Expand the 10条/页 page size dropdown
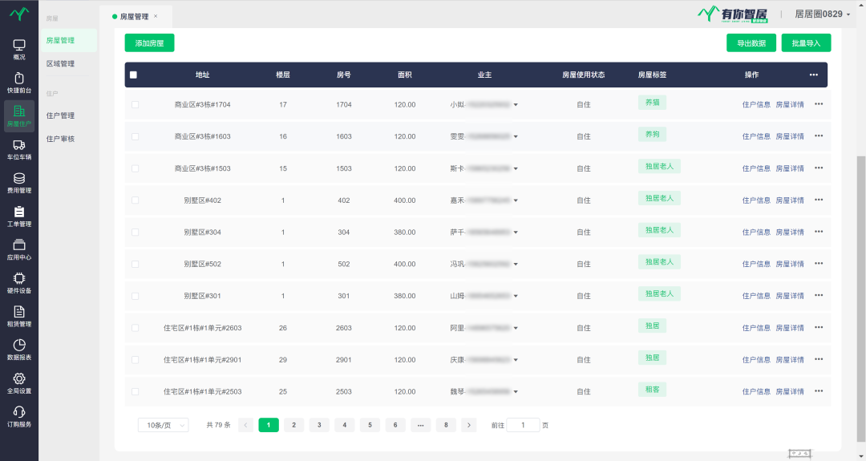The width and height of the screenshot is (866, 461). click(x=163, y=425)
